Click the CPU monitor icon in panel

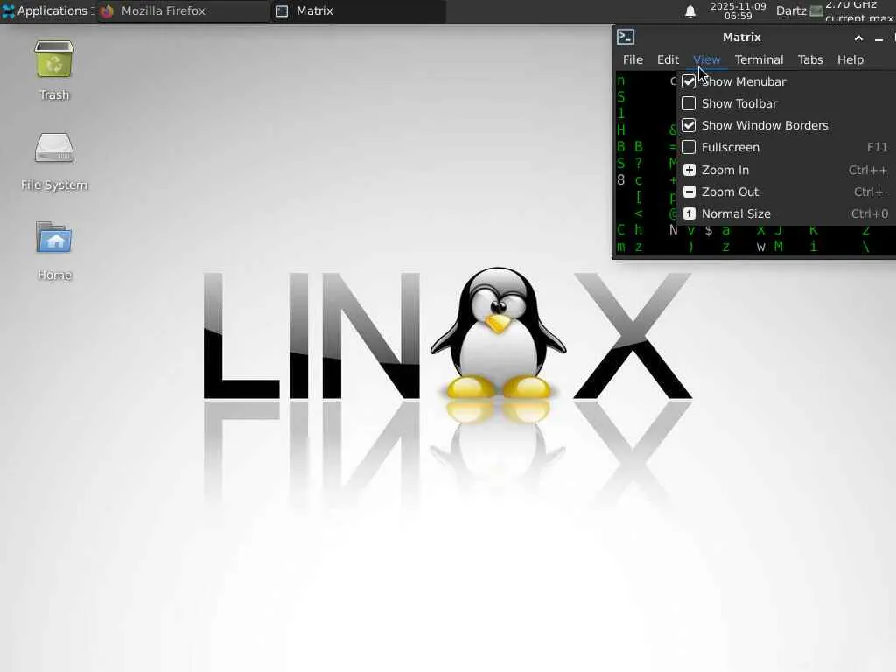coord(816,10)
